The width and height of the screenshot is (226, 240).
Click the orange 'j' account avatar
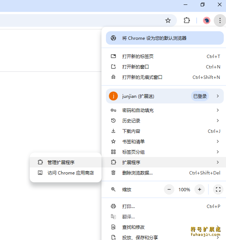113,96
